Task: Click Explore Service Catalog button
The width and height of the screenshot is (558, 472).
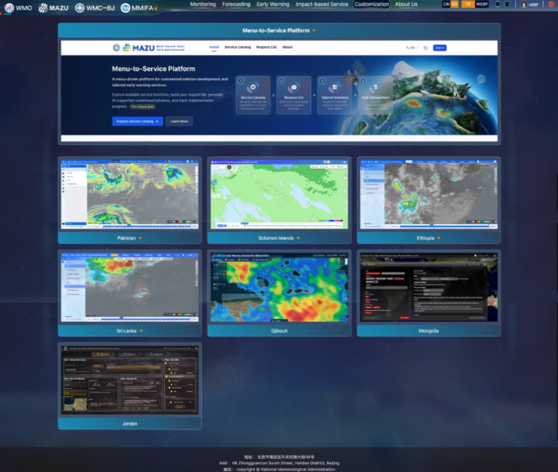Action: [x=137, y=121]
